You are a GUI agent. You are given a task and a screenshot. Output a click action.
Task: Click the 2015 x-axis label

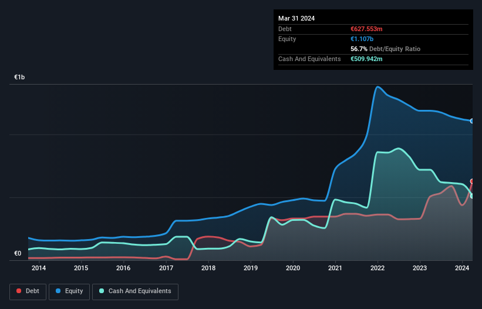click(81, 268)
